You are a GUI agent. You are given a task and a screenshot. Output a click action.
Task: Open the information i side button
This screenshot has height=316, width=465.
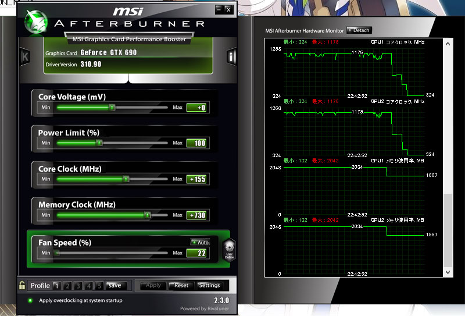coord(231,56)
